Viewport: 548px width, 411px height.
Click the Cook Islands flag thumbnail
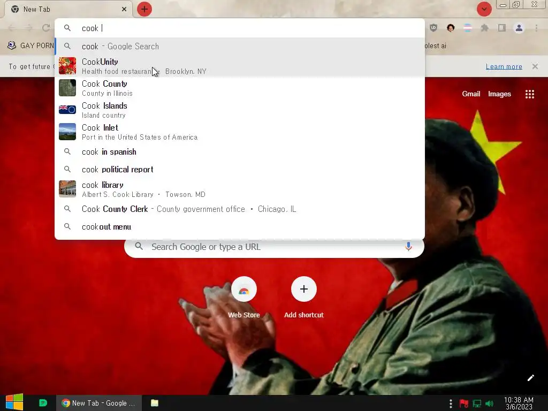(67, 110)
